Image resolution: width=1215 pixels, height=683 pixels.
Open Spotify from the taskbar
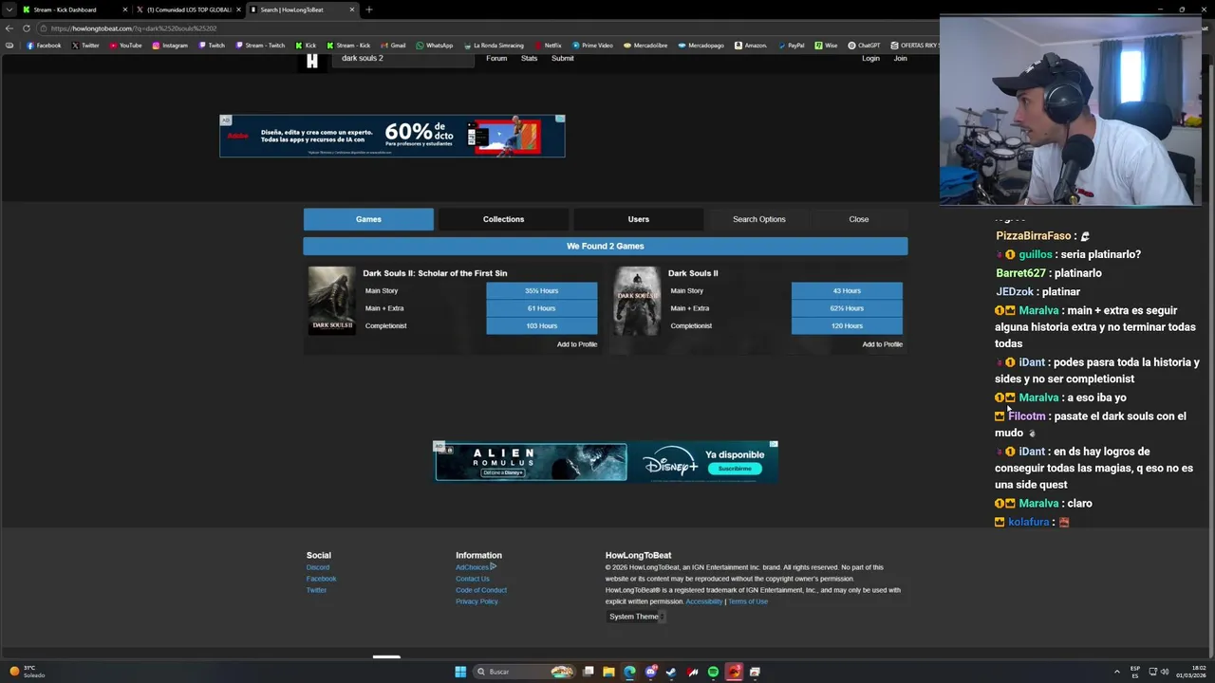(x=713, y=672)
